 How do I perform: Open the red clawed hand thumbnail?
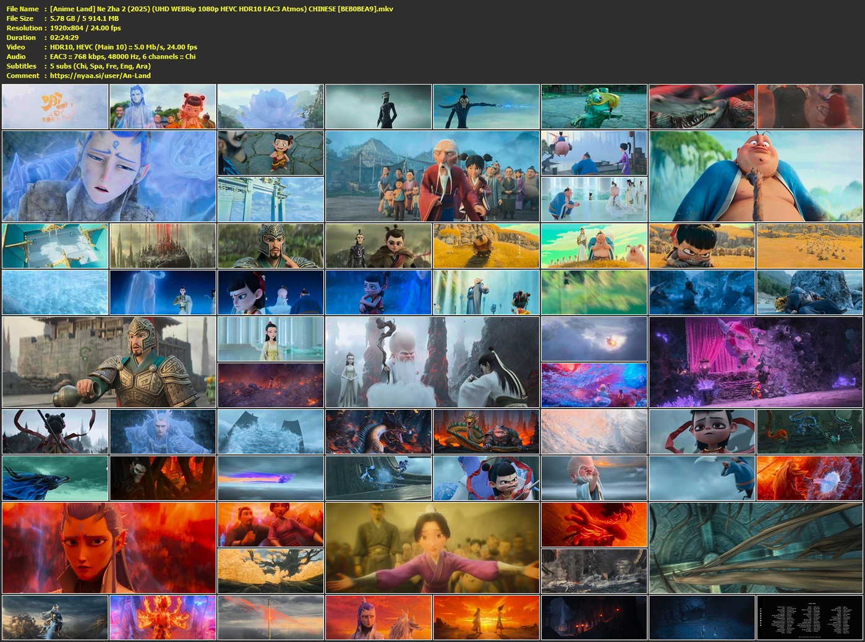click(594, 525)
